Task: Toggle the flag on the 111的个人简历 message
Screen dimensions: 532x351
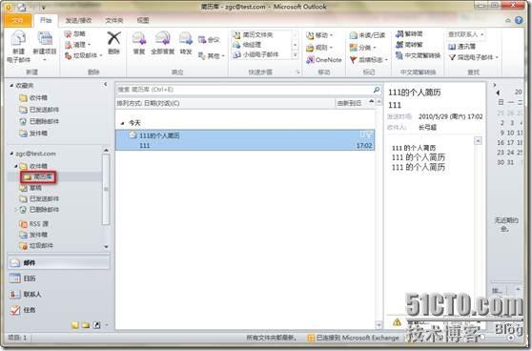Action: pyautogui.click(x=370, y=135)
